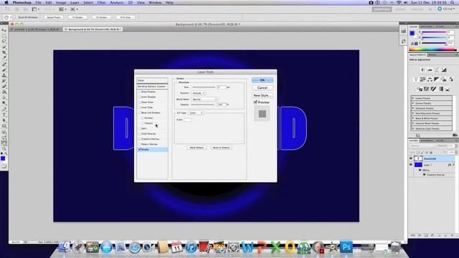
Task: Open the stroke Blend Mode dropdown
Action: [204, 99]
